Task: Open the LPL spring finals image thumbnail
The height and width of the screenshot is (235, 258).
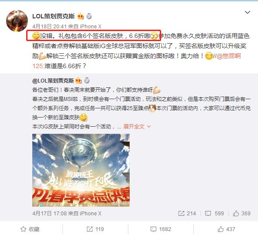Action: 81,170
